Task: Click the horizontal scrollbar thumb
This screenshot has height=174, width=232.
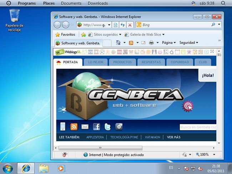Action: pyautogui.click(x=100, y=148)
